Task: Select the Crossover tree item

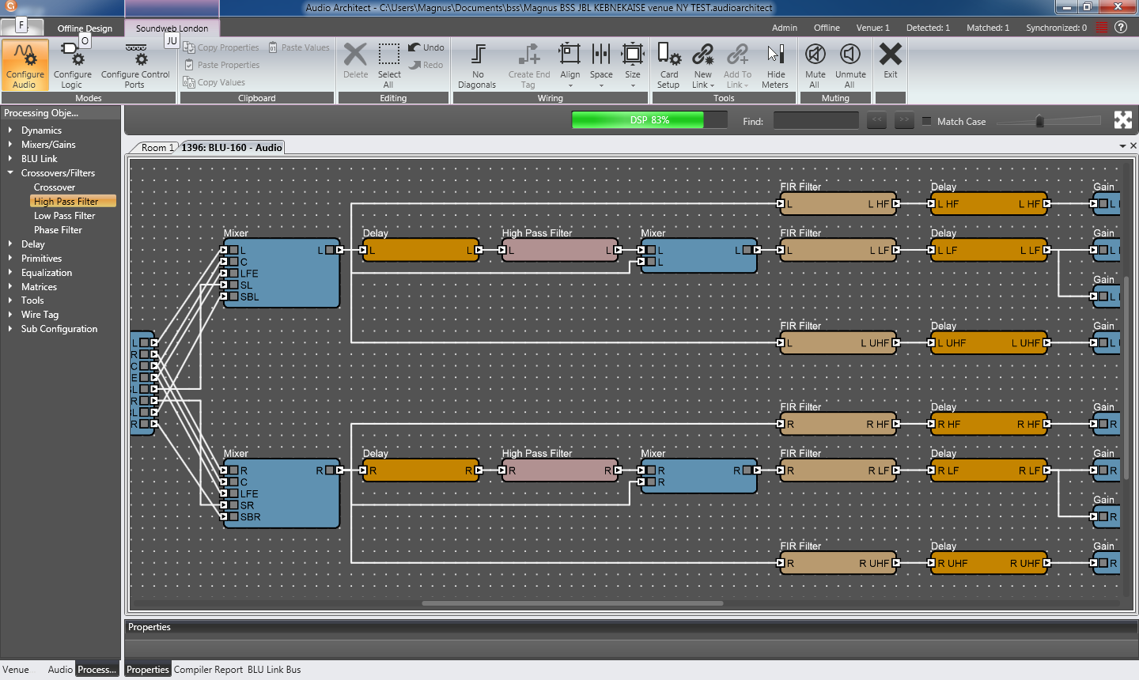Action: click(x=55, y=187)
